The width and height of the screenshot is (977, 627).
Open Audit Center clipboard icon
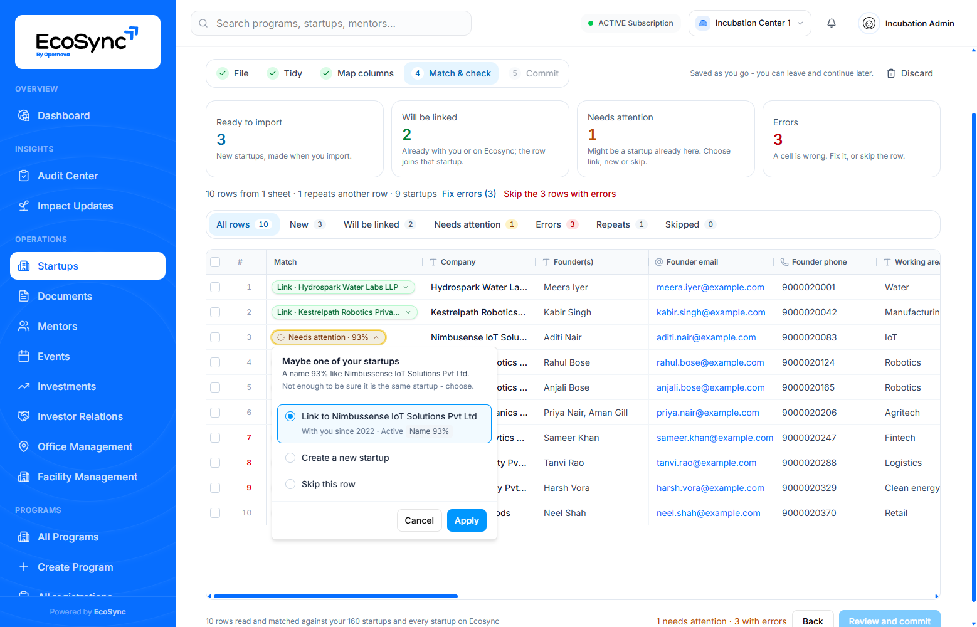[24, 176]
